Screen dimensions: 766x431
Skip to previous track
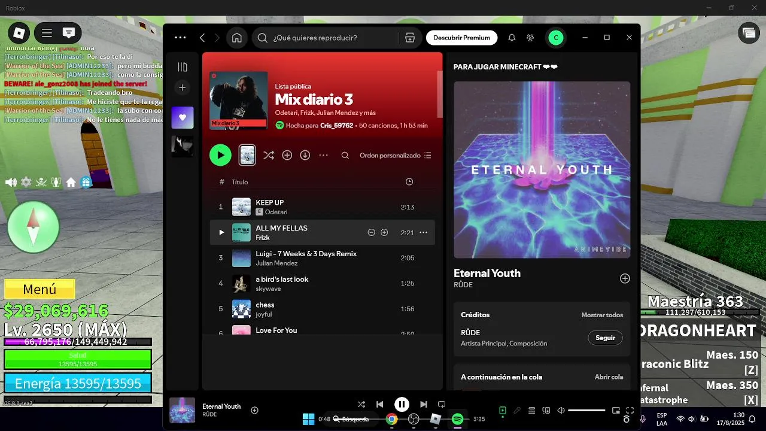click(379, 405)
